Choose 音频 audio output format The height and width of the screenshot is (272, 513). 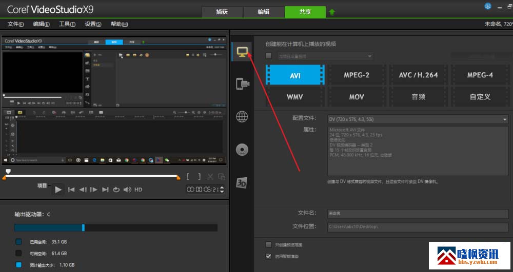(418, 97)
